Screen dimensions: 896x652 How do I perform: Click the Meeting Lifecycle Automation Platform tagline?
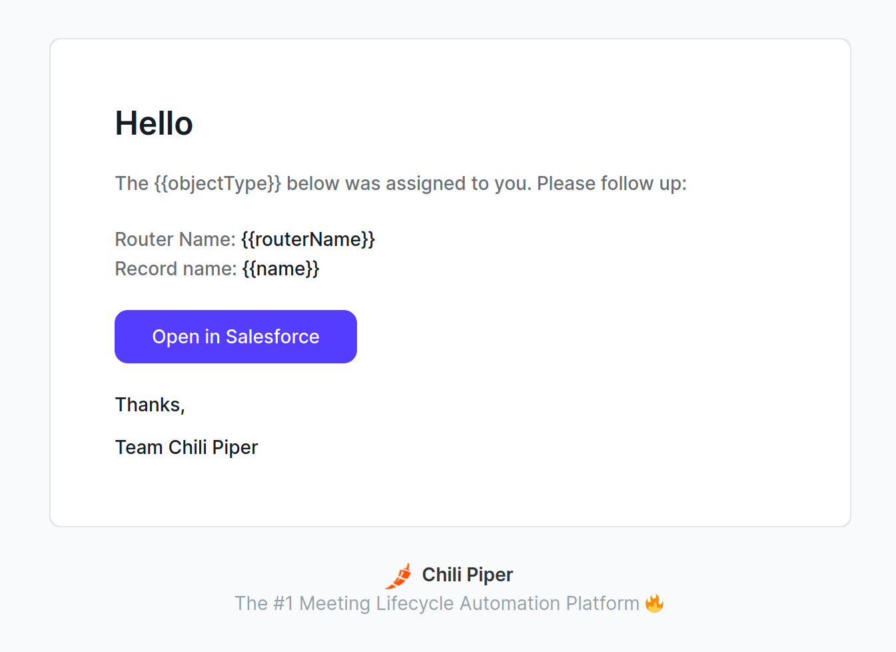(x=437, y=603)
